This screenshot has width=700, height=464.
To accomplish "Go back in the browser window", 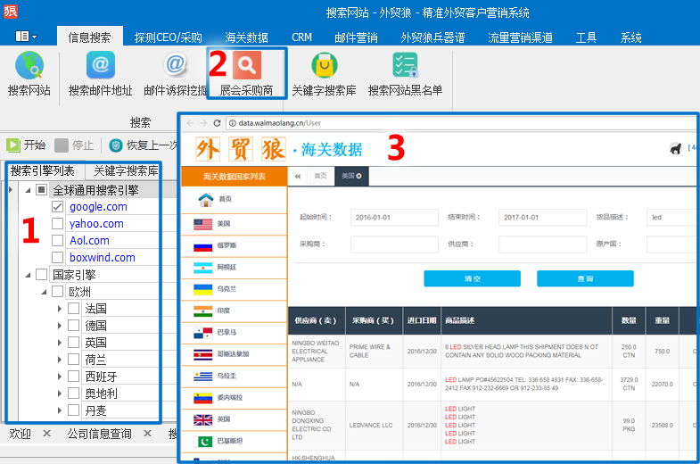I will coord(190,123).
